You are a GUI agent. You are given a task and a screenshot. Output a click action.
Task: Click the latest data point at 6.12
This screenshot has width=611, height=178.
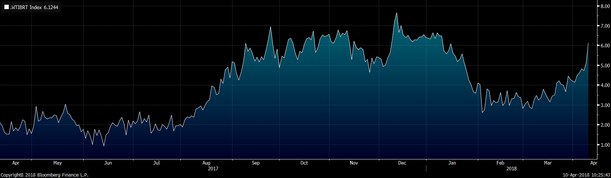[588, 43]
